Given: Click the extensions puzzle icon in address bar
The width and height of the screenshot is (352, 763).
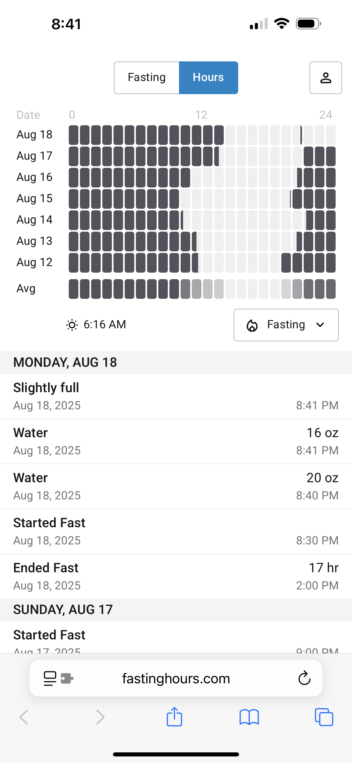Looking at the screenshot, I should [x=67, y=678].
